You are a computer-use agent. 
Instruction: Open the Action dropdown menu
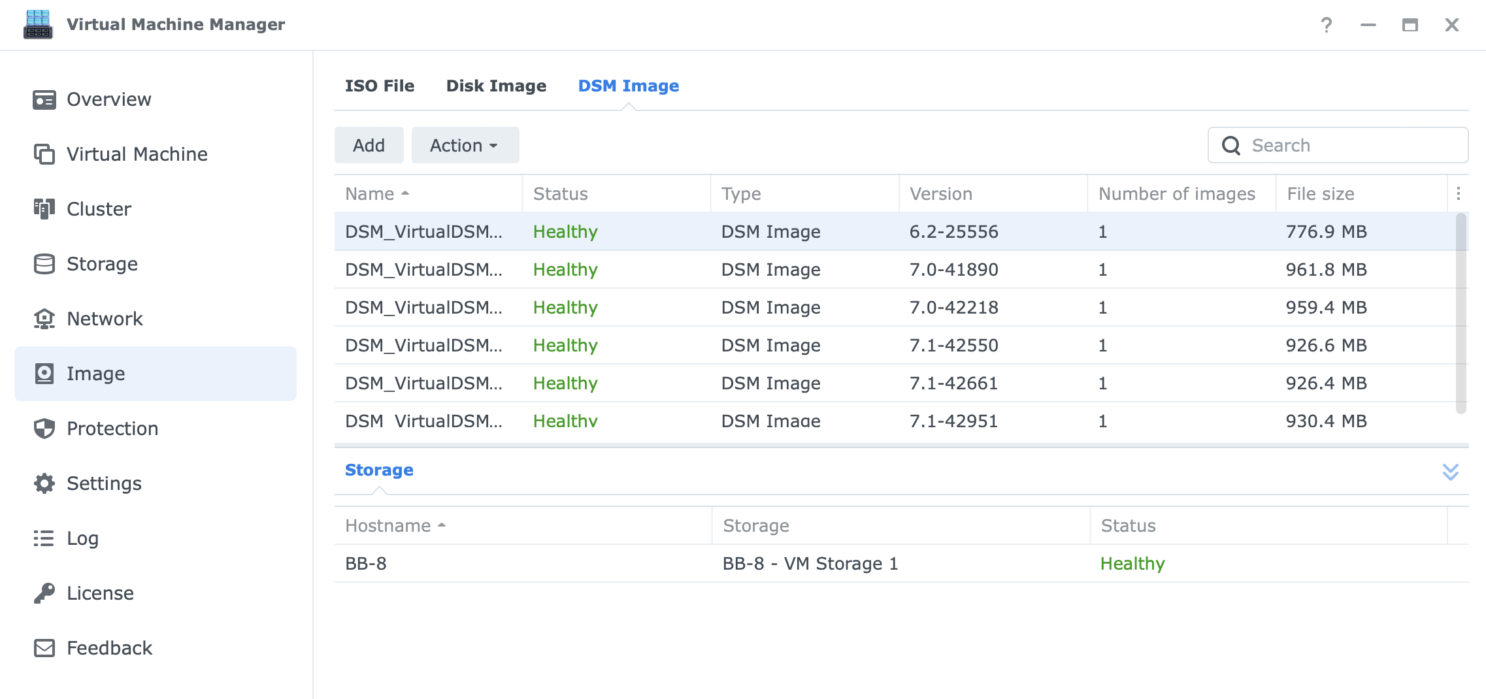tap(465, 145)
